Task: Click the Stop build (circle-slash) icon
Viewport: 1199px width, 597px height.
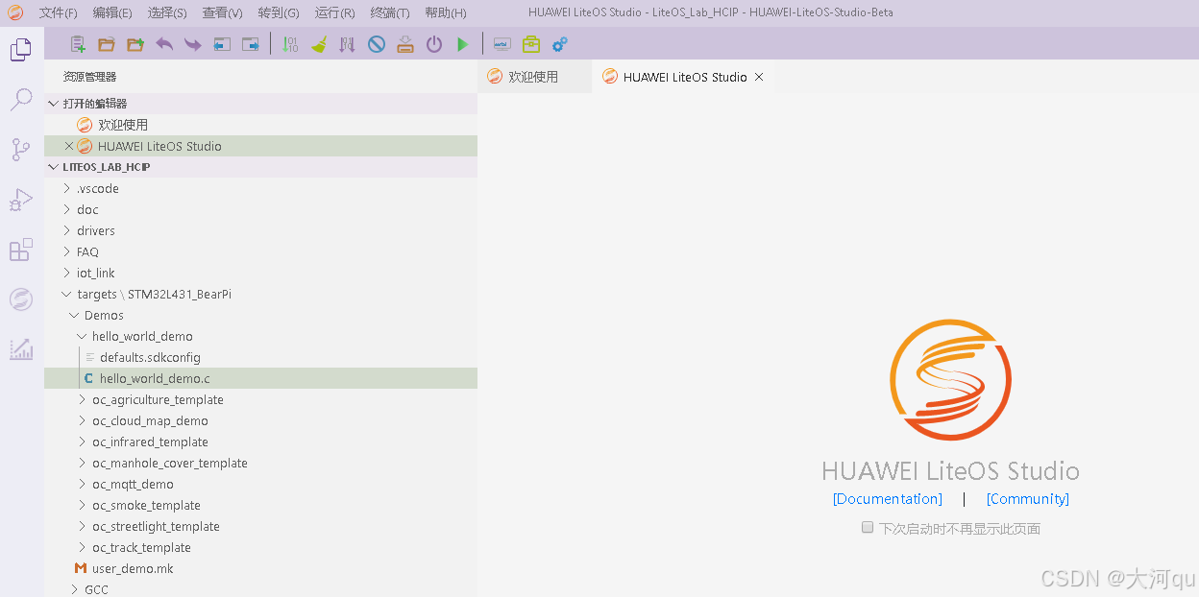Action: pos(377,44)
